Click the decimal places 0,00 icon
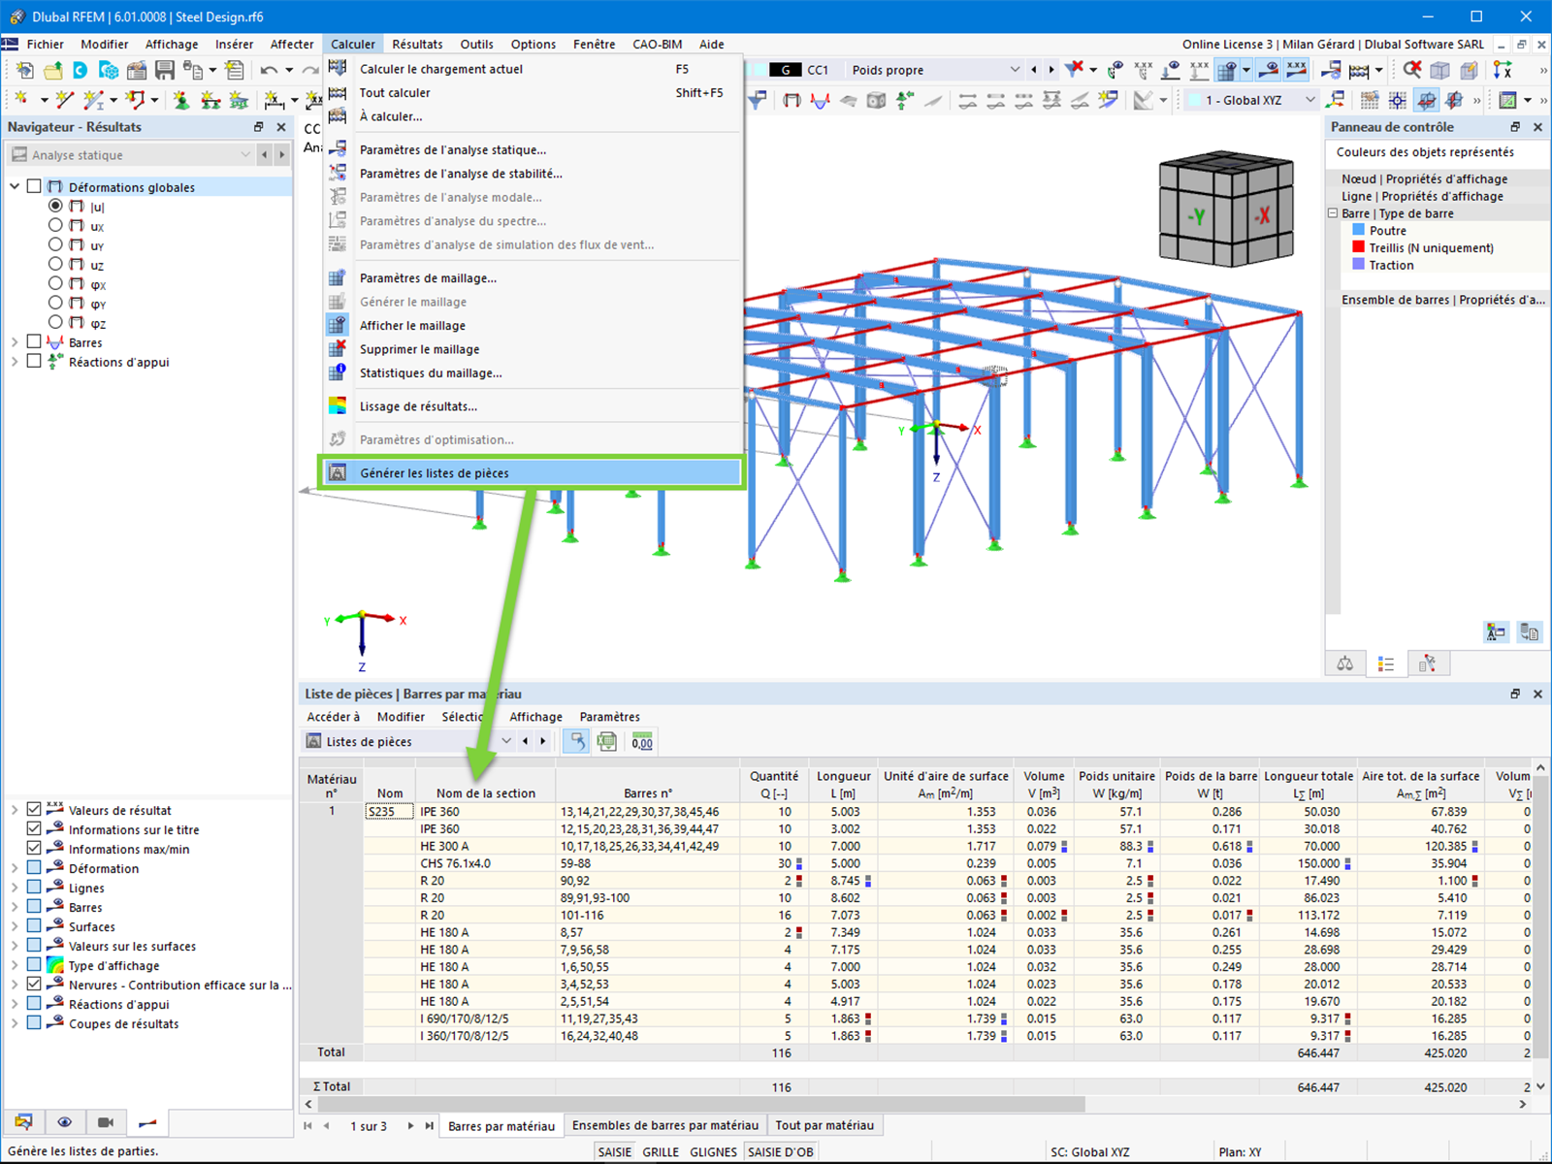 click(642, 742)
